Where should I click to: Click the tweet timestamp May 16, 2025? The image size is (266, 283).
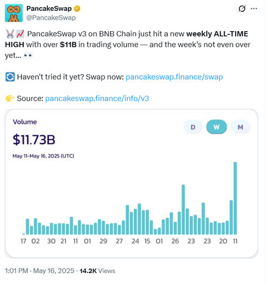tap(54, 271)
